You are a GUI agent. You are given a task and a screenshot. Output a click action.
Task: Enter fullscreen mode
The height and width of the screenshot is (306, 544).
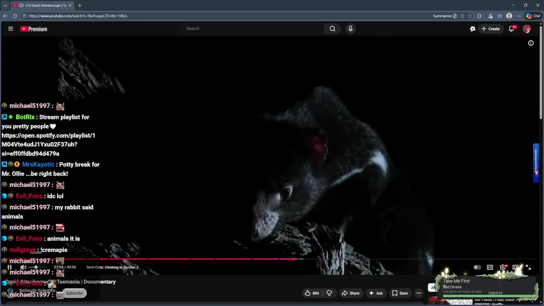click(528, 267)
